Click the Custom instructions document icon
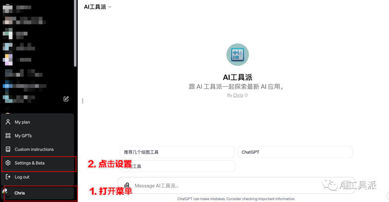This screenshot has height=202, width=389. 8,149
